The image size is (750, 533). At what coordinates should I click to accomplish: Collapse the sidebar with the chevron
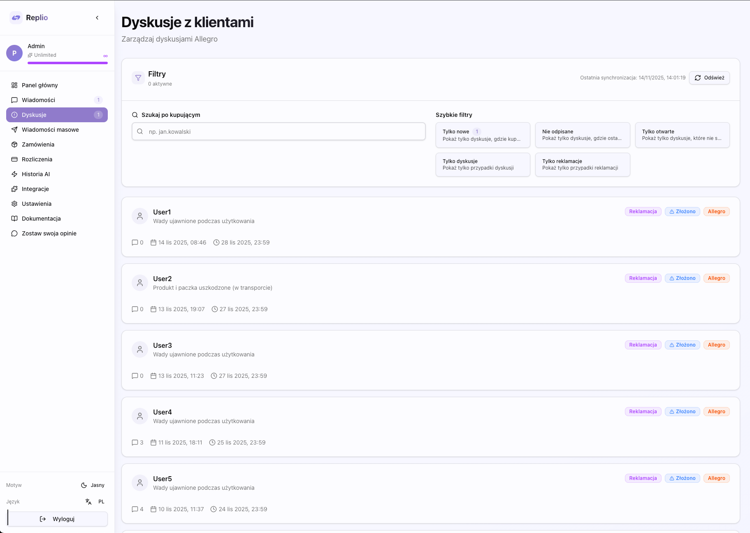[x=98, y=18]
